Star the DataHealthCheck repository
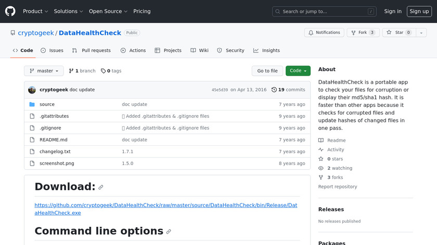Screen dimensions: 437x245 pyautogui.click(x=395, y=33)
